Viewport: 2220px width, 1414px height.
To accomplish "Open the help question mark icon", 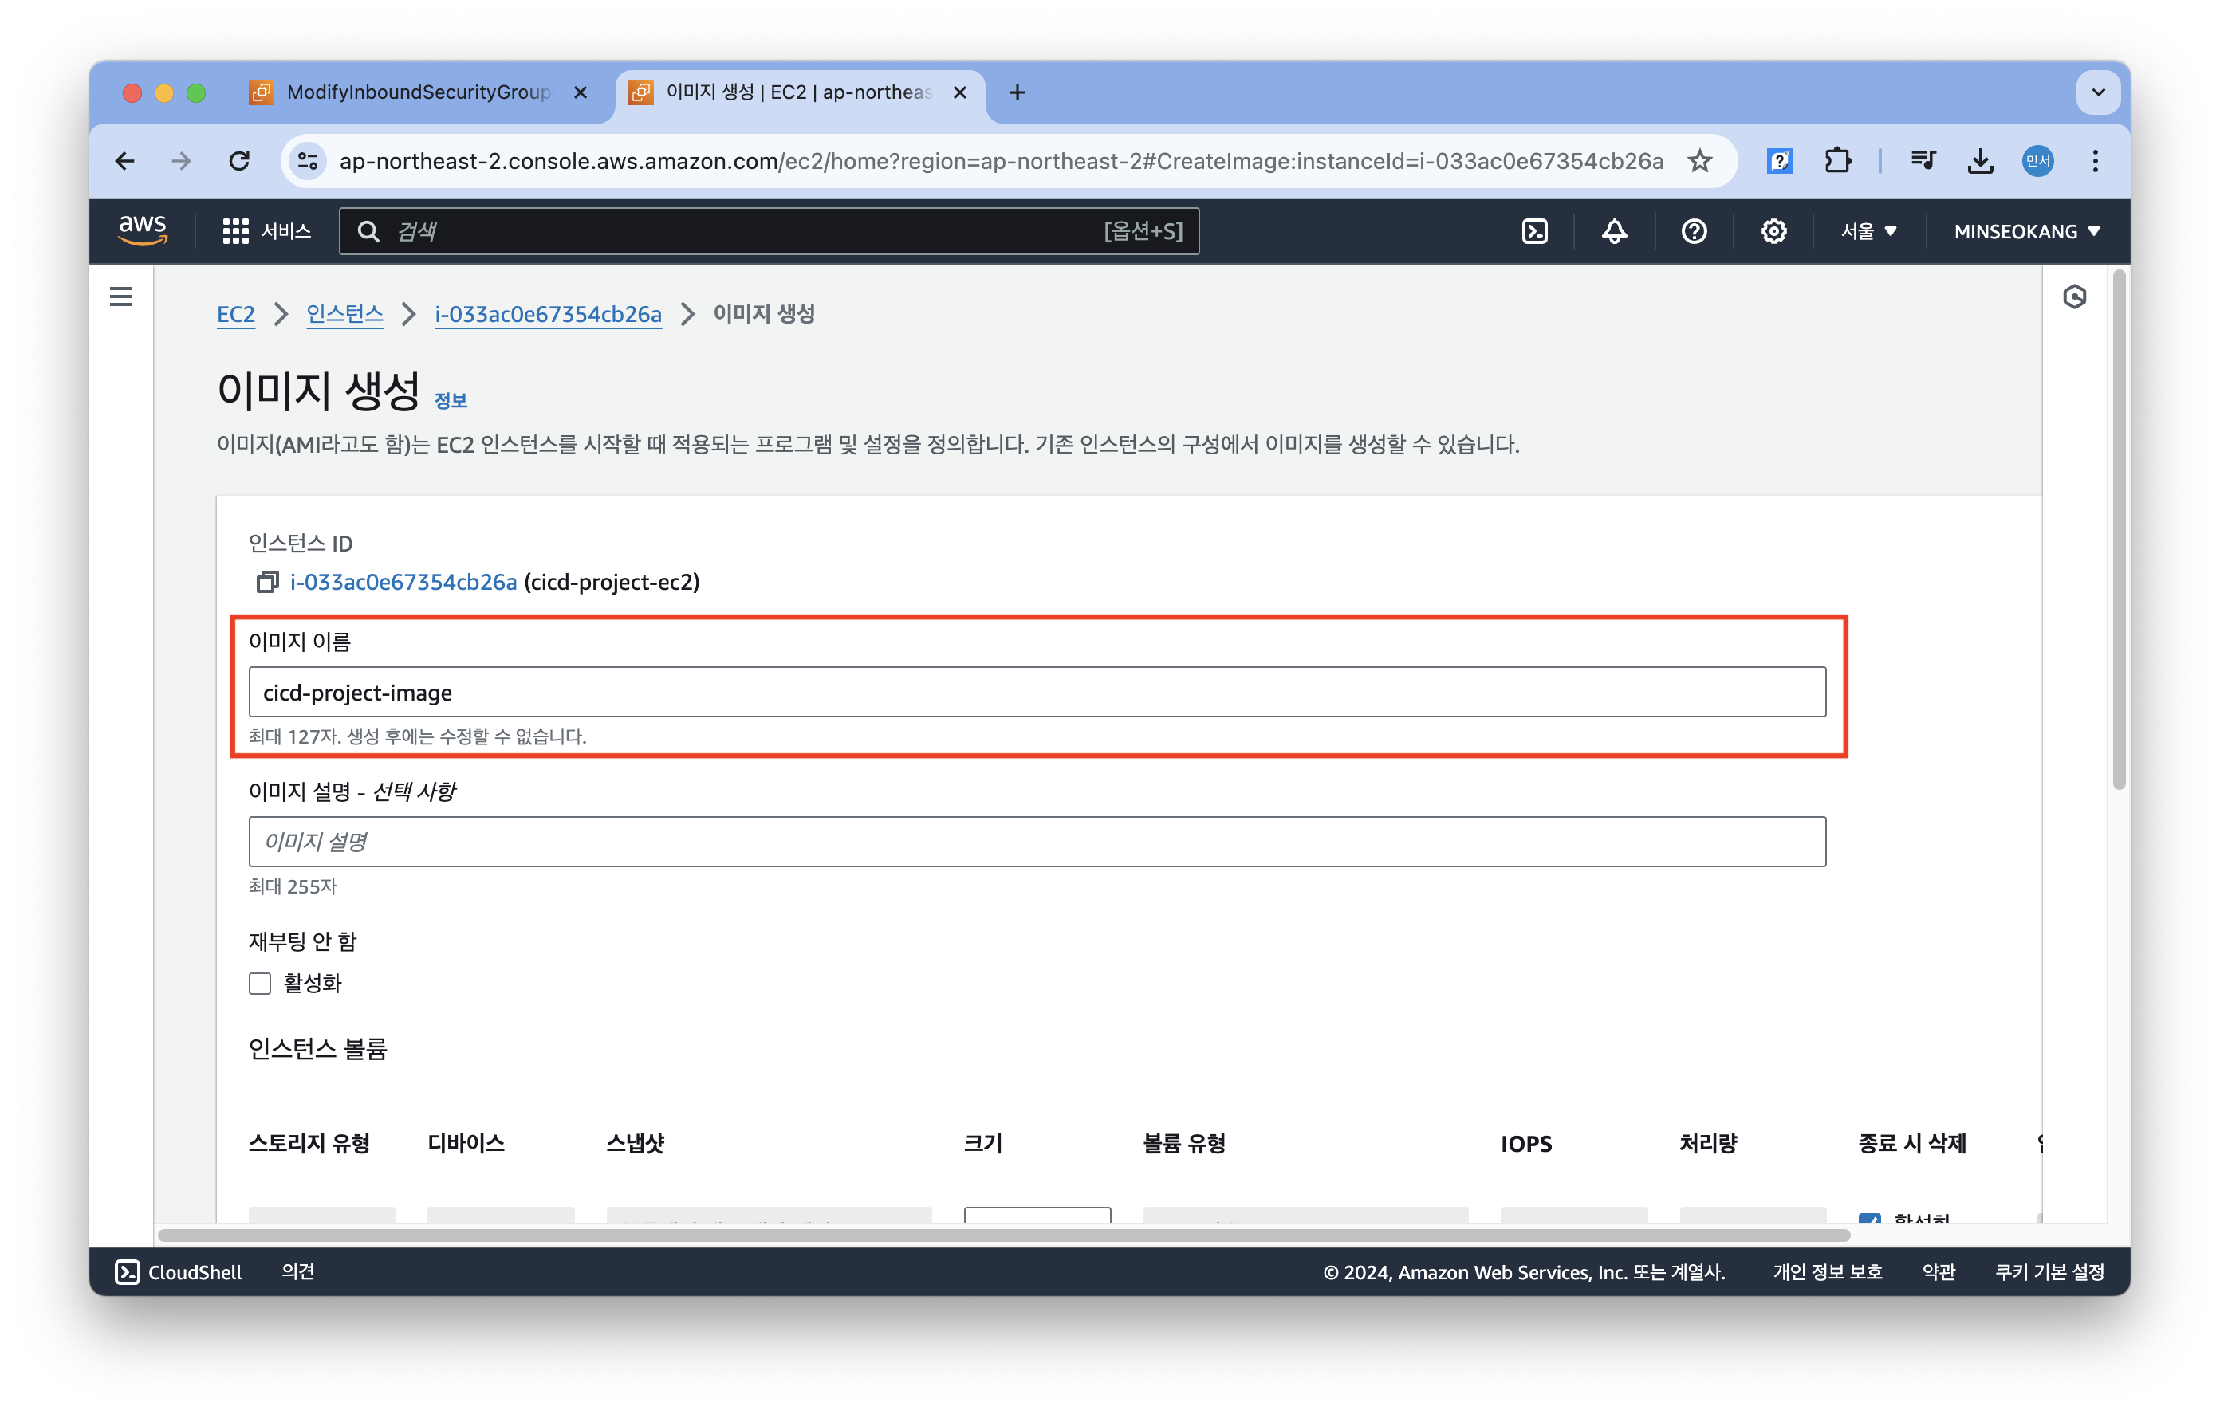I will [1694, 231].
